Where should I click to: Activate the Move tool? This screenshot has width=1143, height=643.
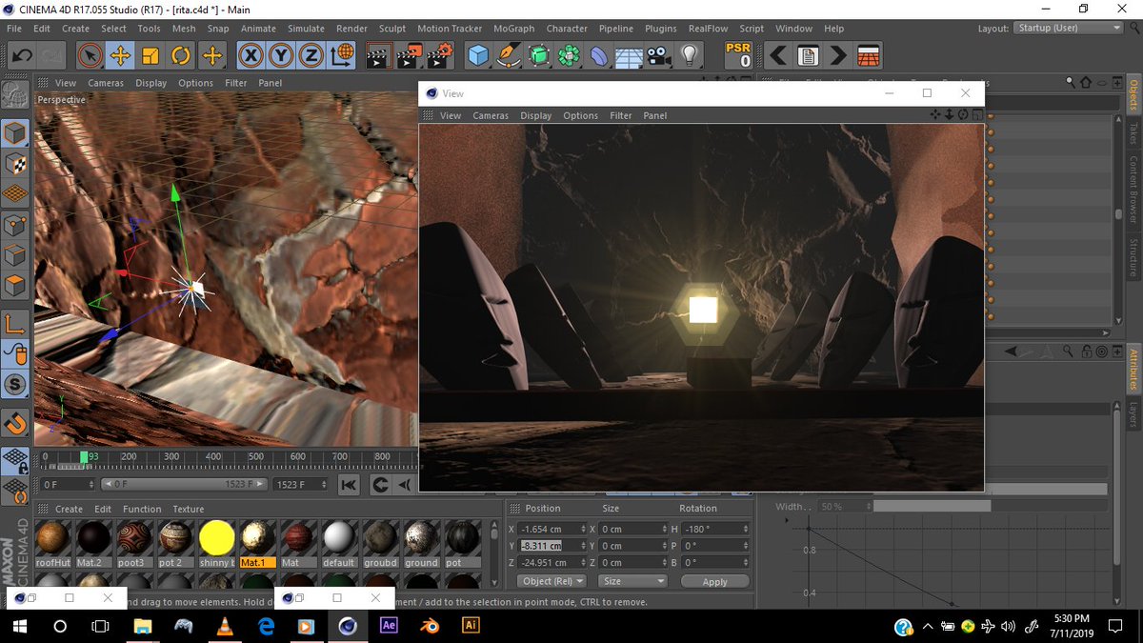tap(121, 55)
